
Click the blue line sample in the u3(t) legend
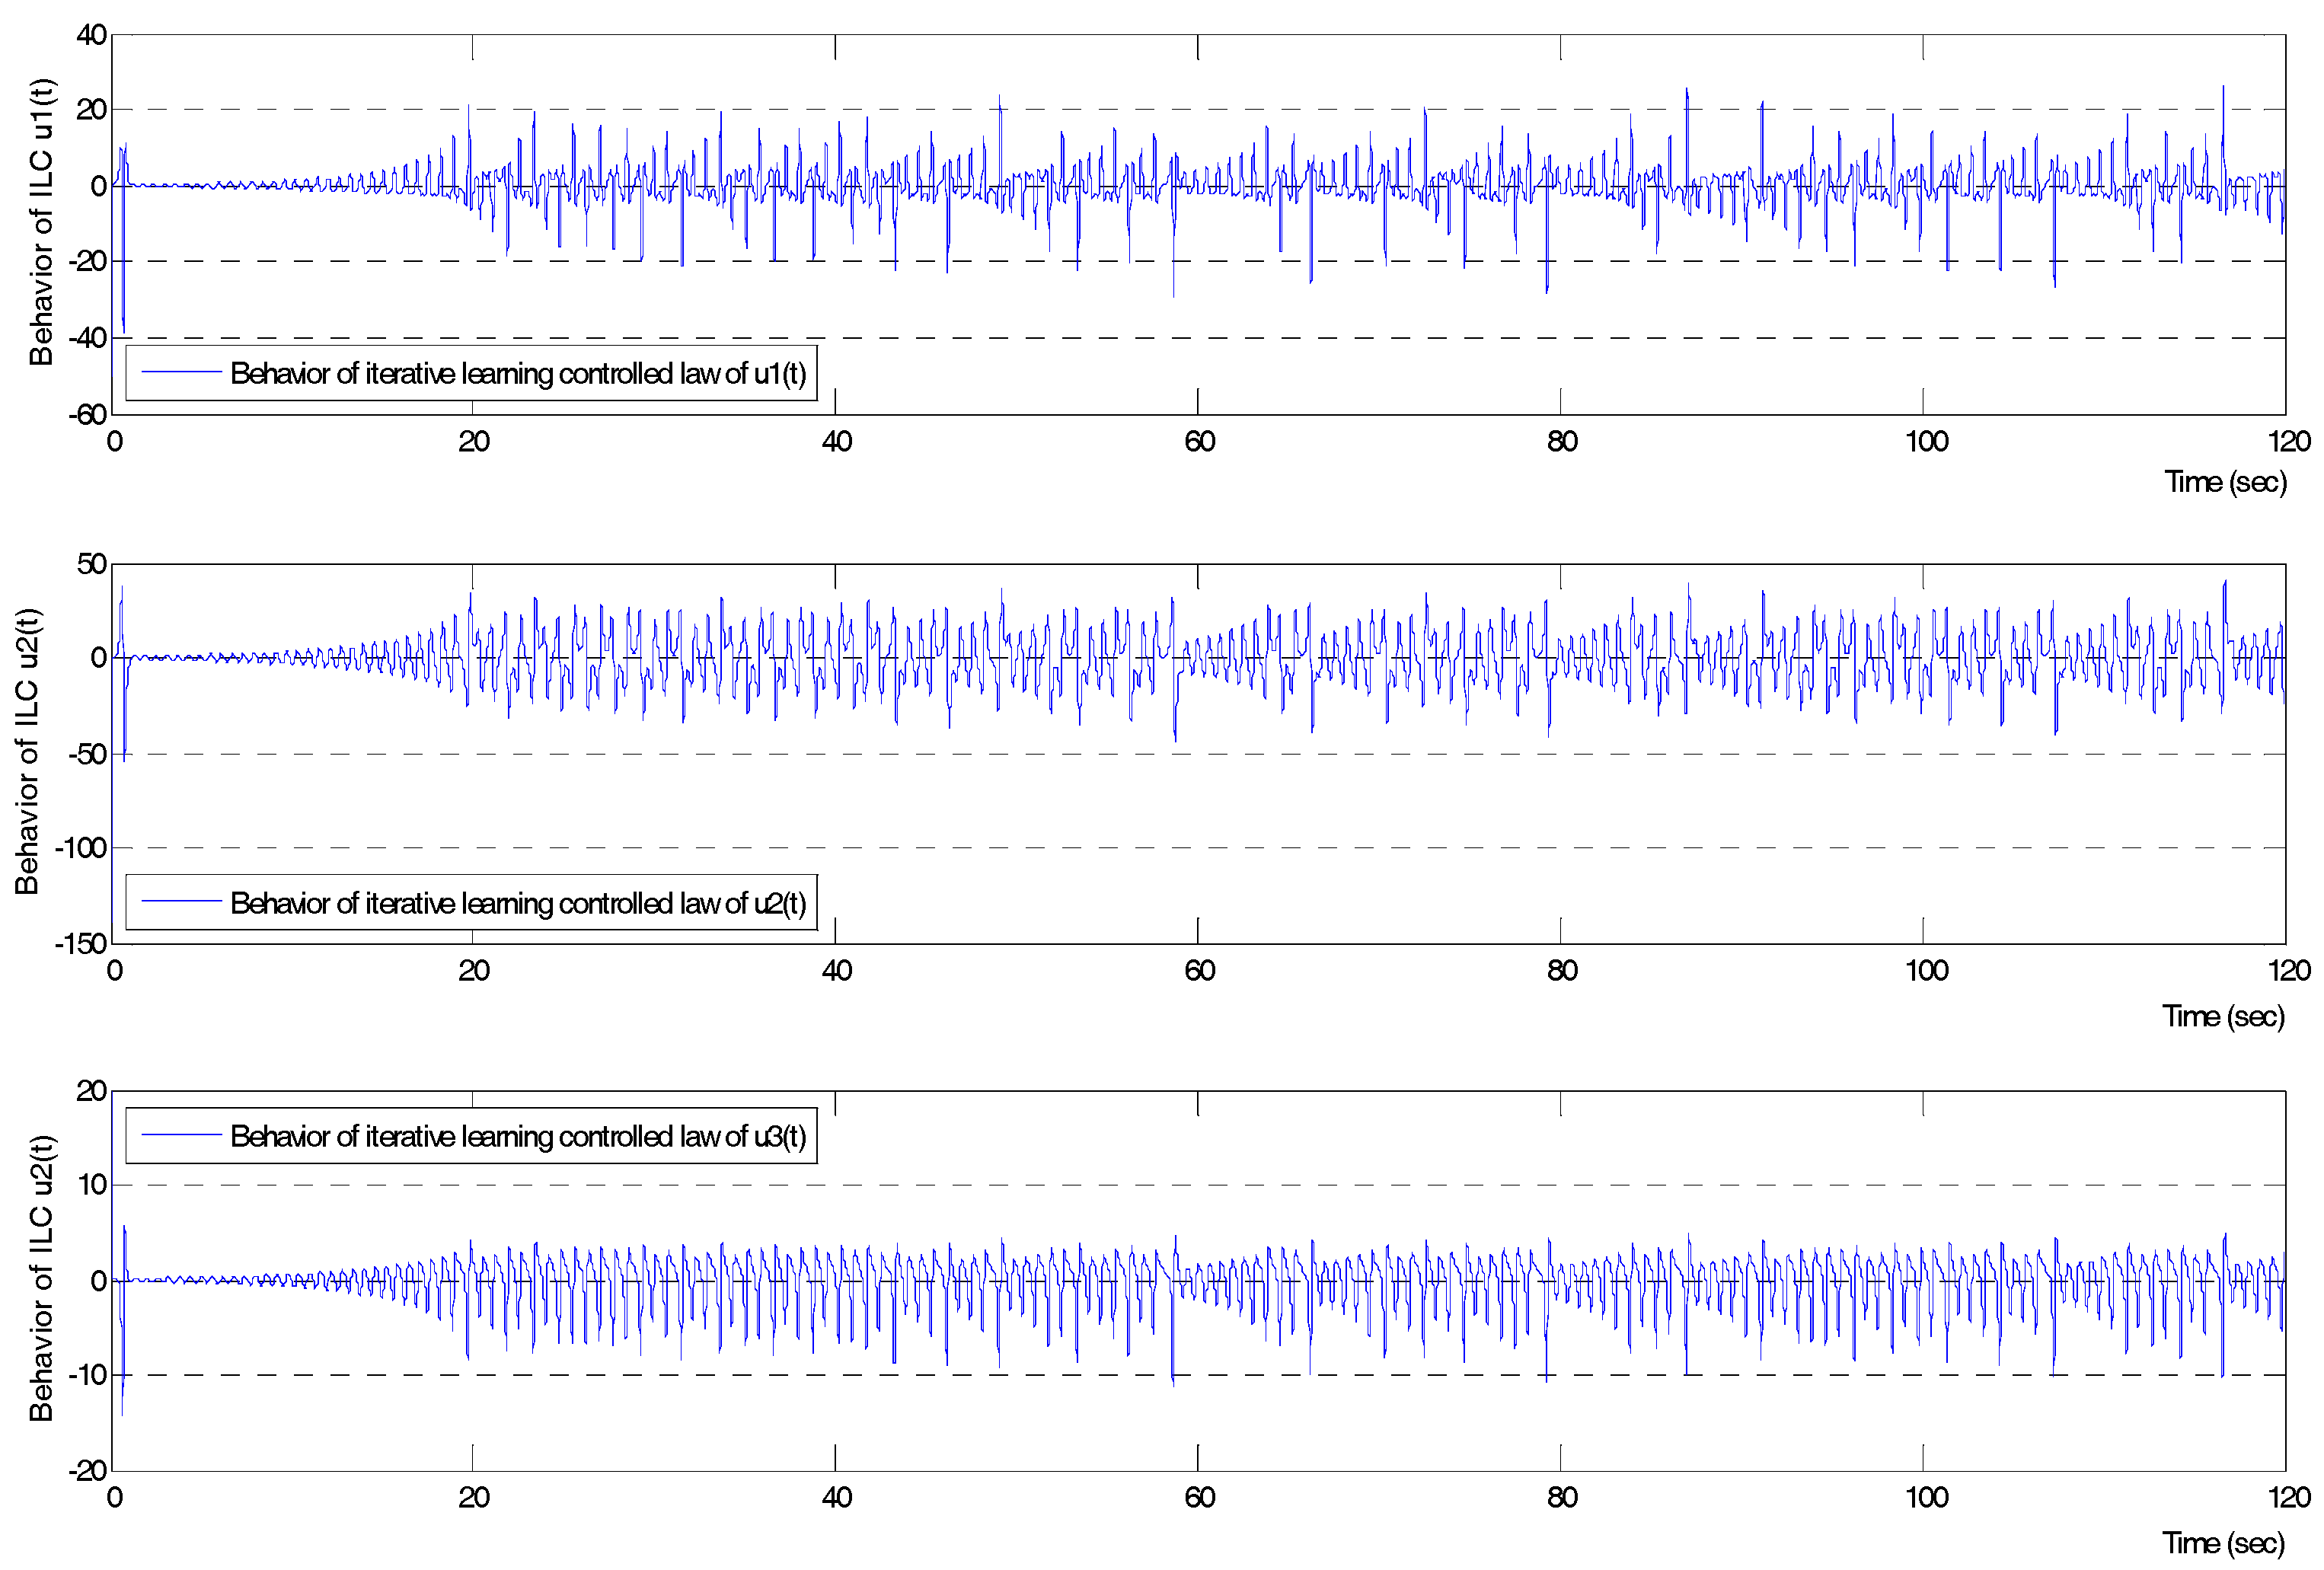[181, 1134]
